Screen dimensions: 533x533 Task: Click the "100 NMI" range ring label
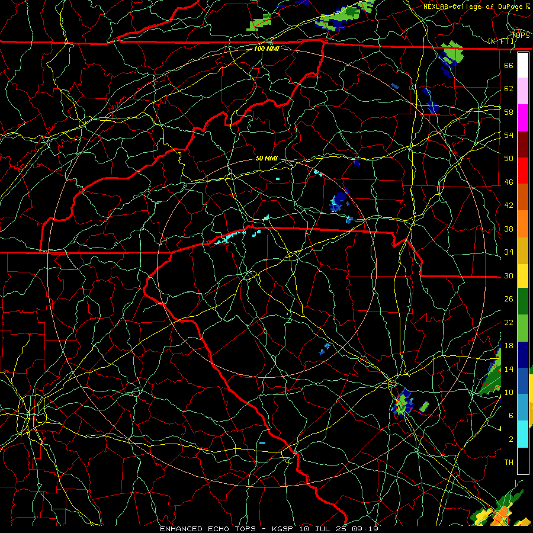pyautogui.click(x=266, y=49)
